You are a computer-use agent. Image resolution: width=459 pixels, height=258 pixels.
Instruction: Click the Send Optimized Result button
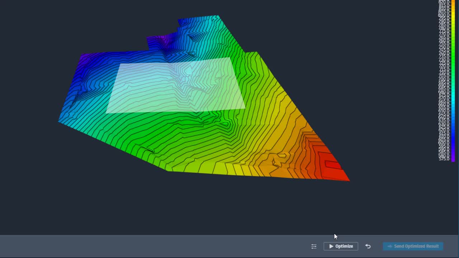(412, 246)
